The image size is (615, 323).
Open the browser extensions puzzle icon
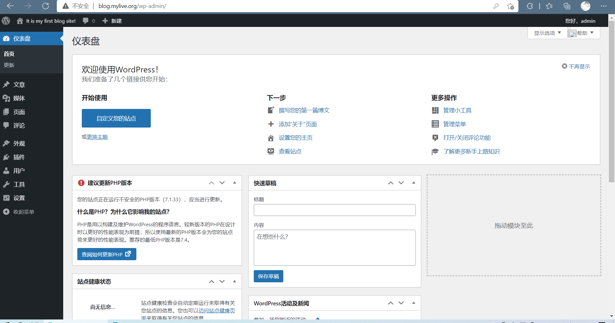(530, 6)
